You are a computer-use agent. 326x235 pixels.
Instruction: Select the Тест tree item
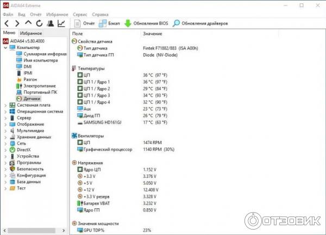21,188
